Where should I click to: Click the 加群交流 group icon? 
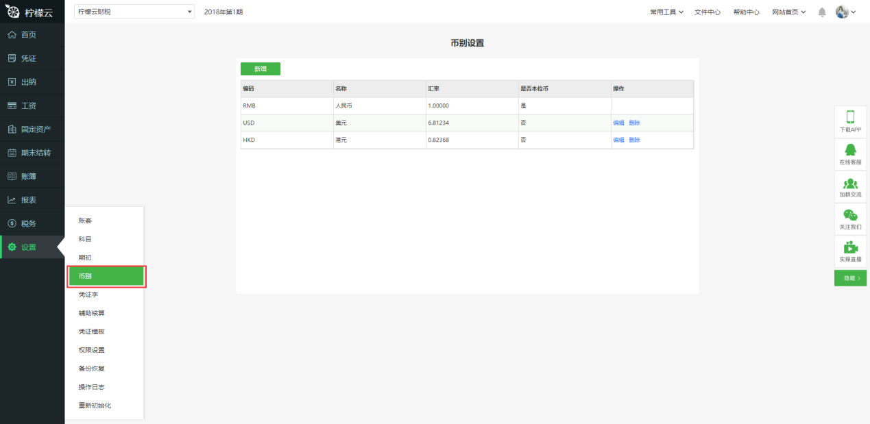point(850,184)
